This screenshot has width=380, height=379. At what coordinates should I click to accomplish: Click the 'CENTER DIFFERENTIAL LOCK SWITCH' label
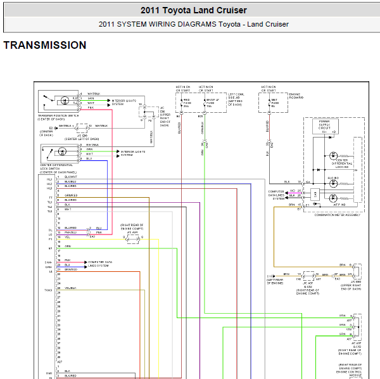(56, 167)
